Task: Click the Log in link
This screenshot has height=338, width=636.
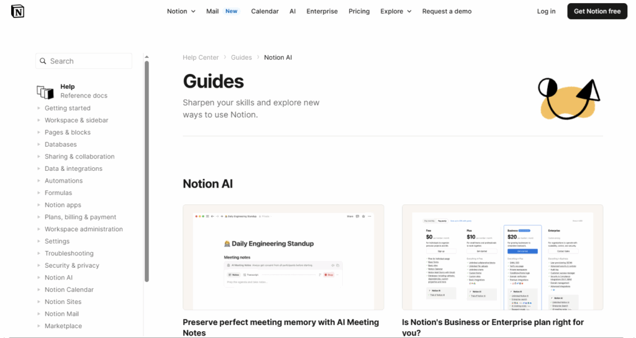Action: click(x=546, y=11)
